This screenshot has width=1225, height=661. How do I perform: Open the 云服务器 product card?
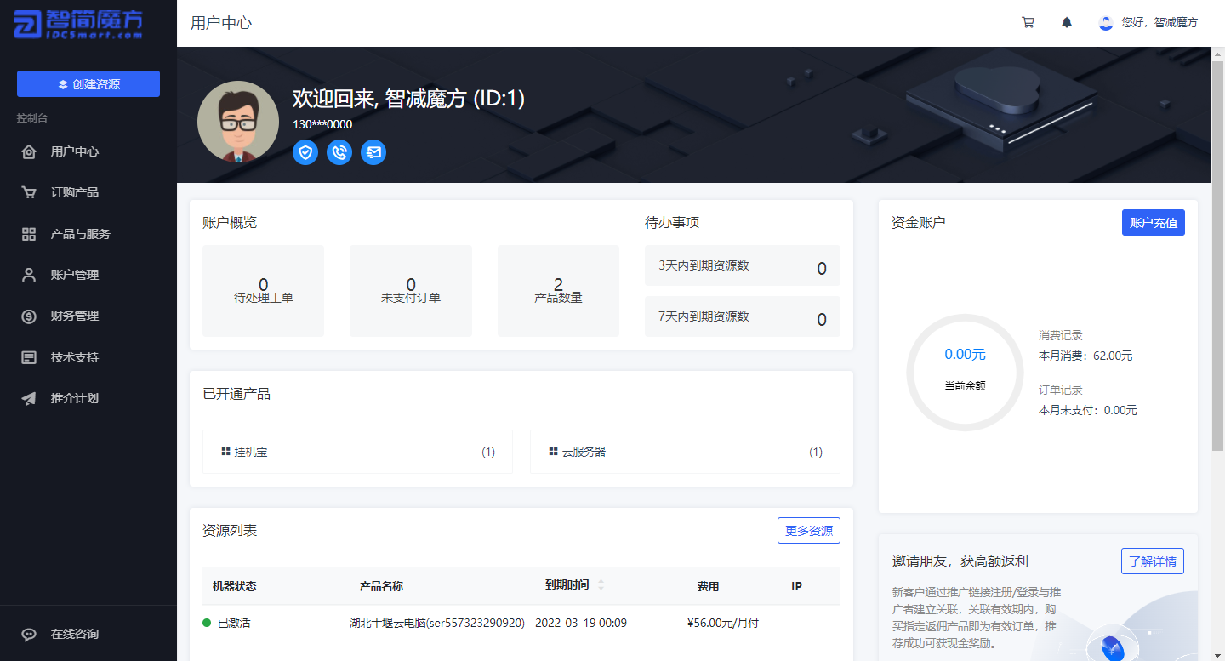tap(685, 452)
